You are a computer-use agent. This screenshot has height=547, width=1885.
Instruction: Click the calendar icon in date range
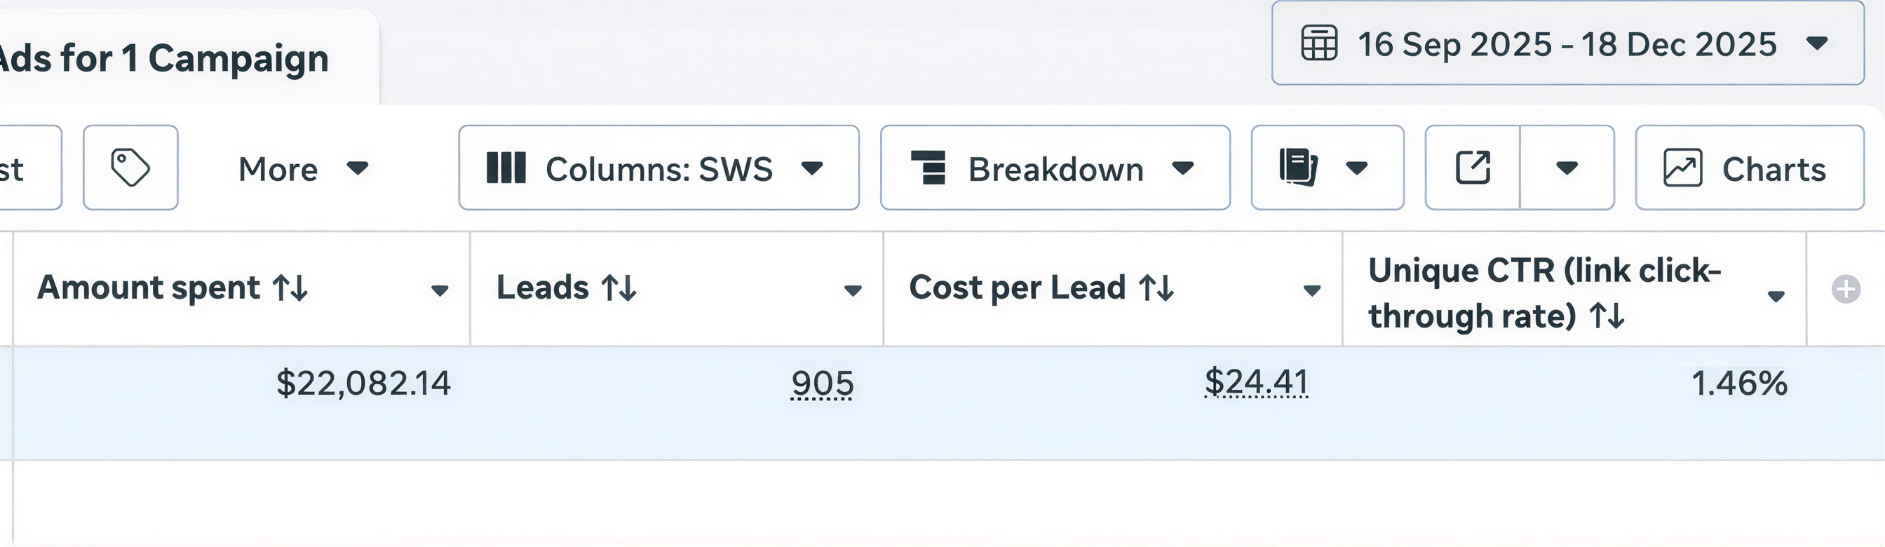point(1318,43)
